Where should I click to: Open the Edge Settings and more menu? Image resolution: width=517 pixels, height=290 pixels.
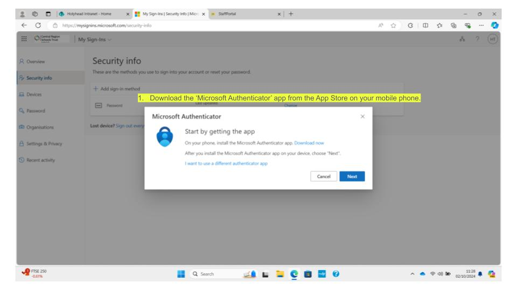click(481, 25)
